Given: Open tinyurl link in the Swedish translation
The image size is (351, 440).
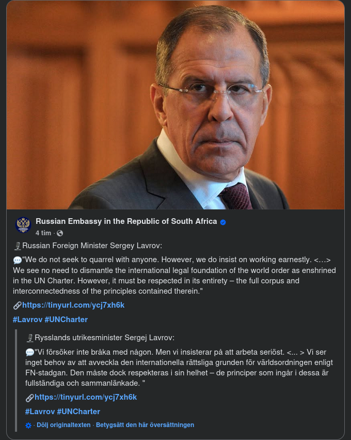Looking at the screenshot, I should tap(86, 397).
